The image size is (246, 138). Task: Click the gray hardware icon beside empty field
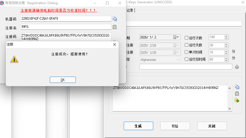tap(237, 67)
